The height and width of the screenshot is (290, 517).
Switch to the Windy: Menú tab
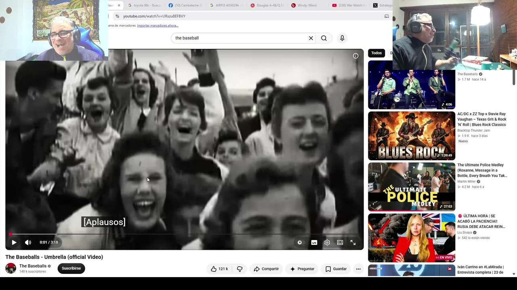click(307, 5)
